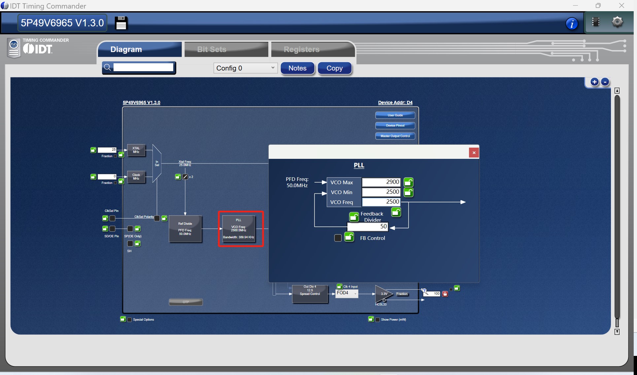Toggle the lock icon next to VCO Min
Screen dimensions: 637x375
click(409, 192)
